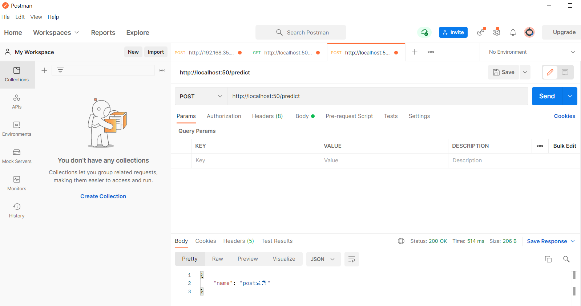Viewport: 581px width, 306px height.
Task: Click the Bulk Edit link
Action: pos(564,146)
